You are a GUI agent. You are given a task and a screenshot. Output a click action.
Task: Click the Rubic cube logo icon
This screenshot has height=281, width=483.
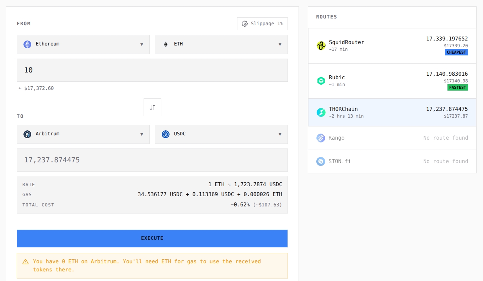pyautogui.click(x=321, y=81)
